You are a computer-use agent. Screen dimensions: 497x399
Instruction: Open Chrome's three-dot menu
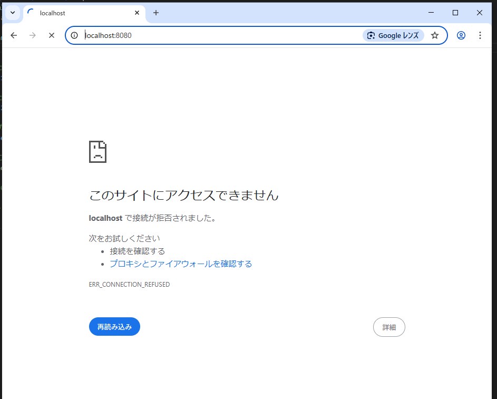480,35
